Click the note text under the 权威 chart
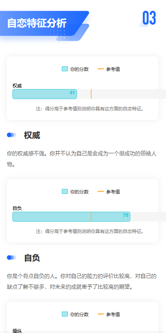This screenshot has height=333, width=166. (x=90, y=109)
